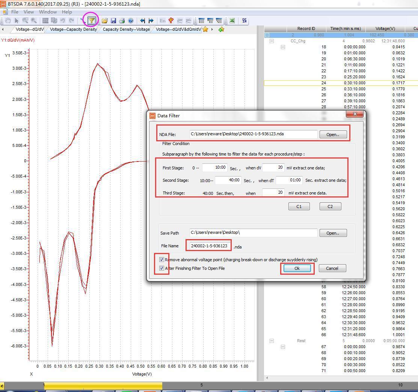Open the File menu
Screen dimensions: 418x392
(15, 12)
